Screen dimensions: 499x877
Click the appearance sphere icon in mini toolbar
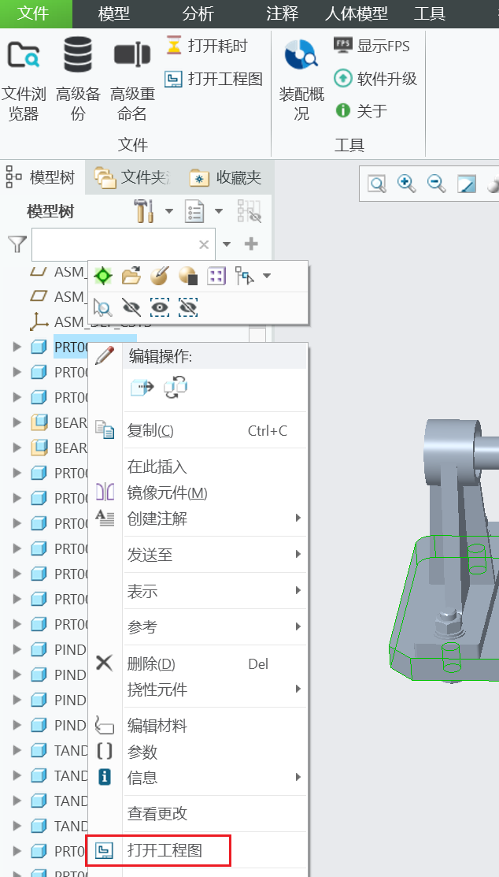click(188, 276)
